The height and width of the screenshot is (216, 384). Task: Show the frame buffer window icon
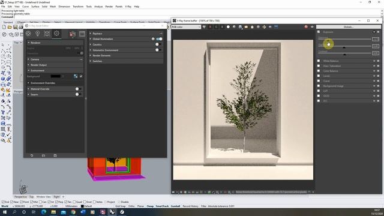point(82,34)
